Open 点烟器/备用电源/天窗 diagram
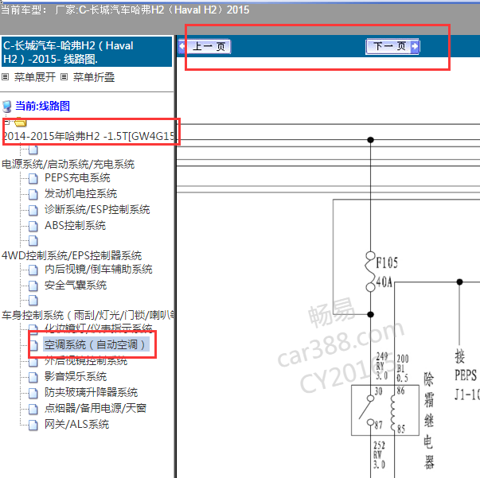 pyautogui.click(x=96, y=408)
